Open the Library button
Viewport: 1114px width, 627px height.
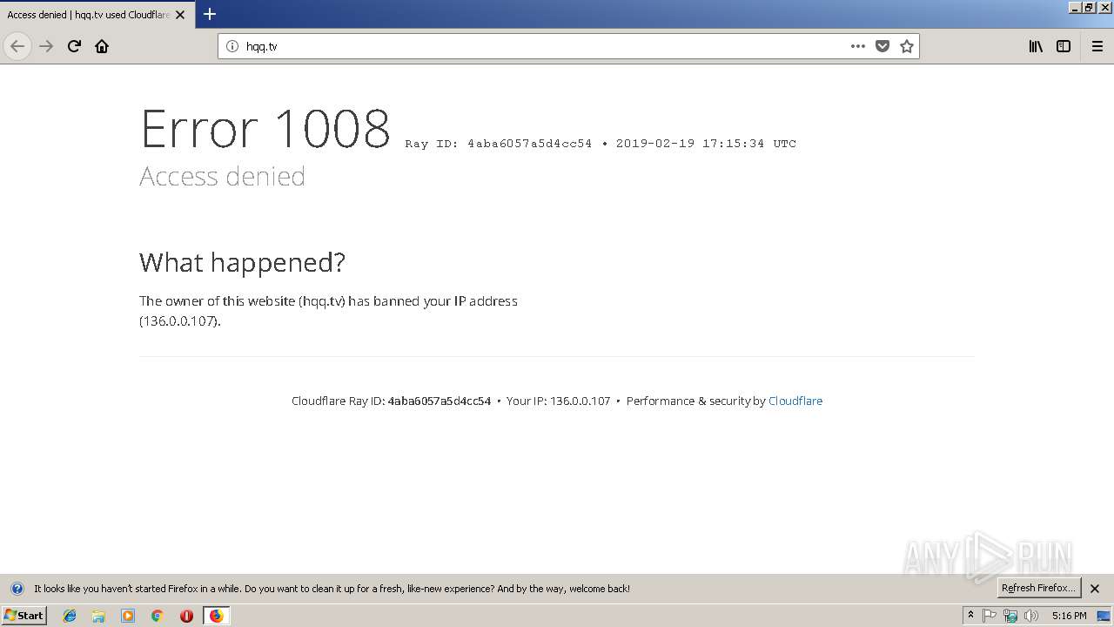(1036, 46)
